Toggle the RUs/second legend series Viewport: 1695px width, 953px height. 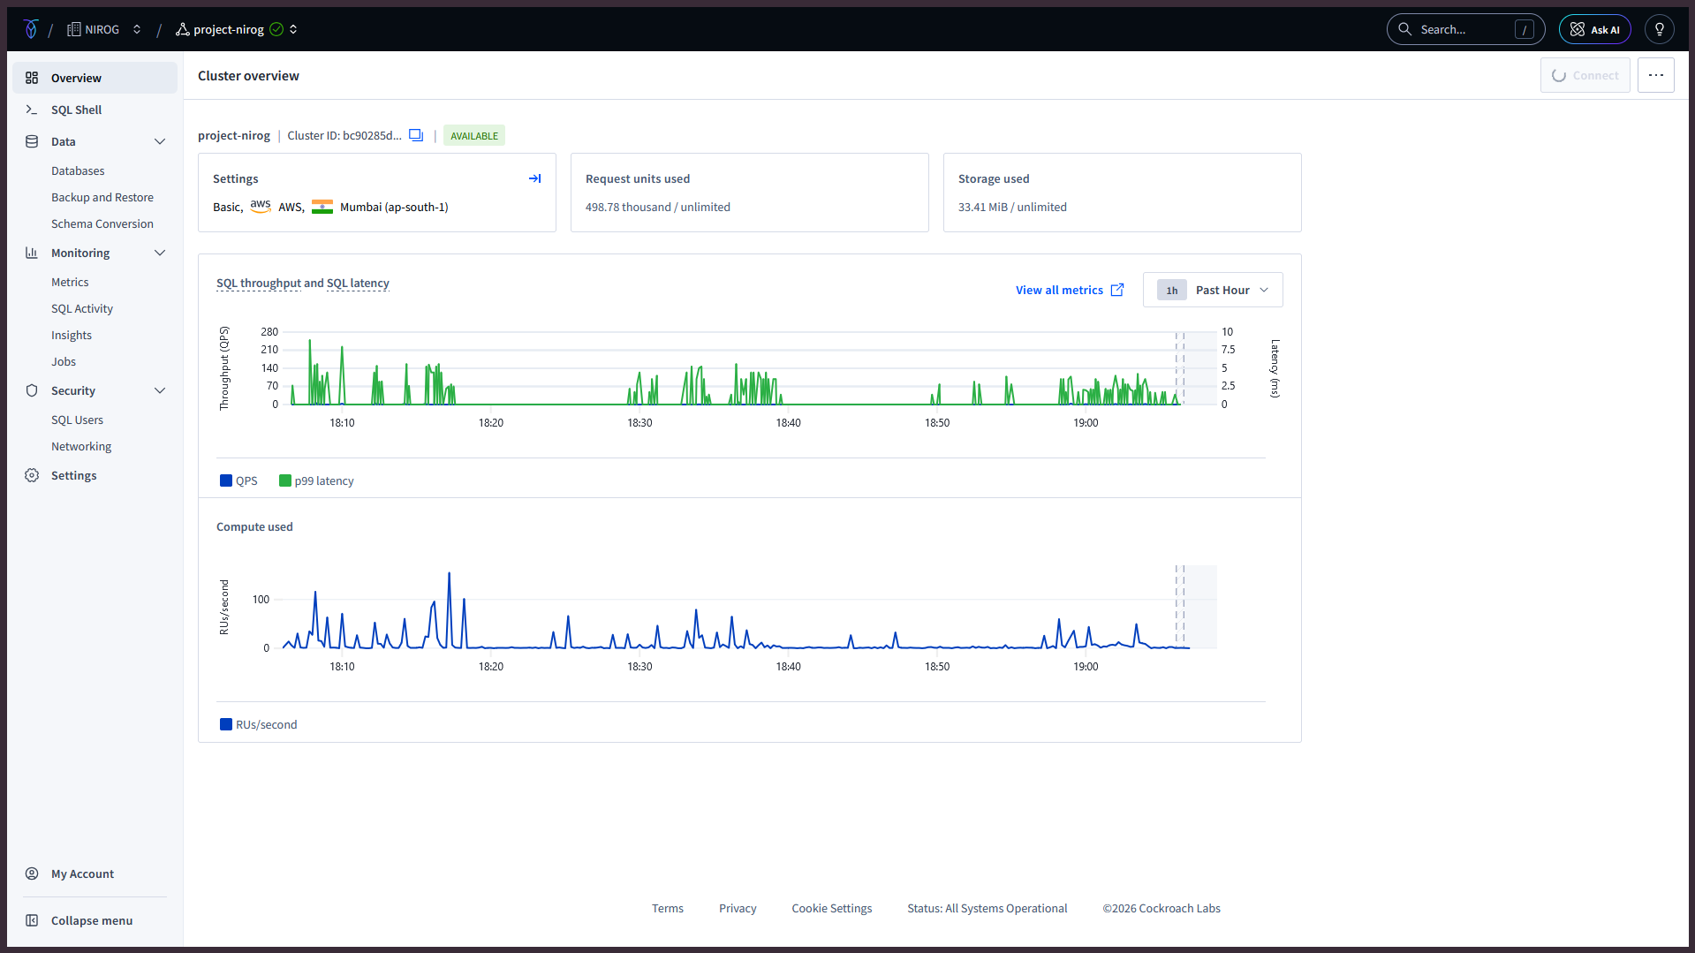pyautogui.click(x=259, y=724)
